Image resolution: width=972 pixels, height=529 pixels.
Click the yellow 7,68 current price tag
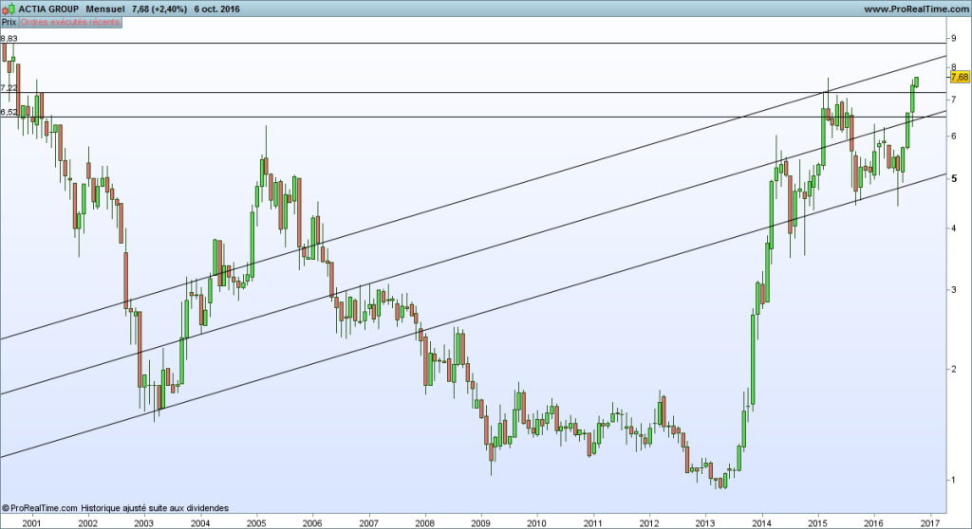click(x=959, y=78)
